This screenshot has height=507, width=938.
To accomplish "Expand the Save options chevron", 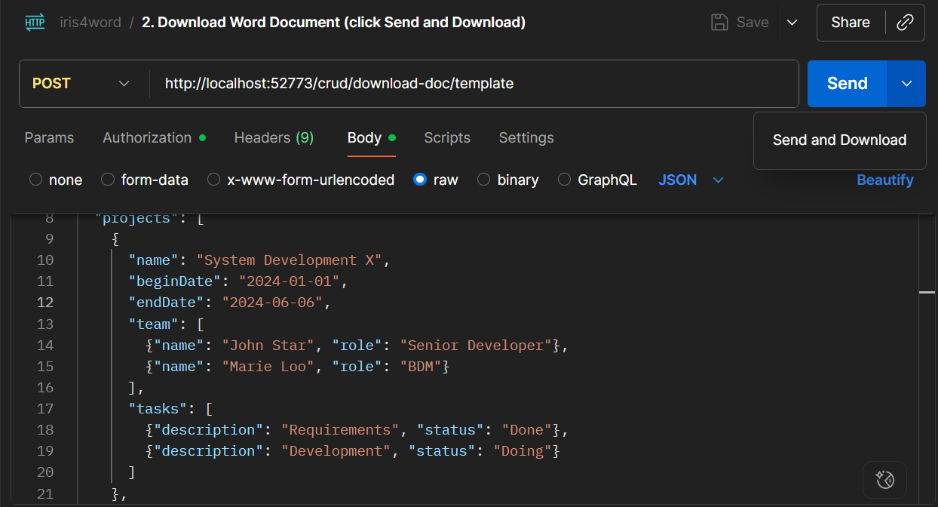I will [792, 23].
